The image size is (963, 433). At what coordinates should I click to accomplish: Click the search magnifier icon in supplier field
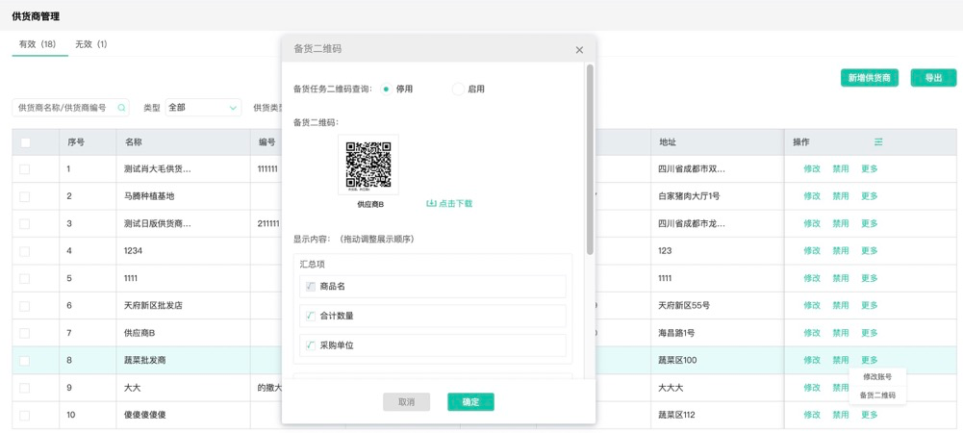tap(121, 108)
